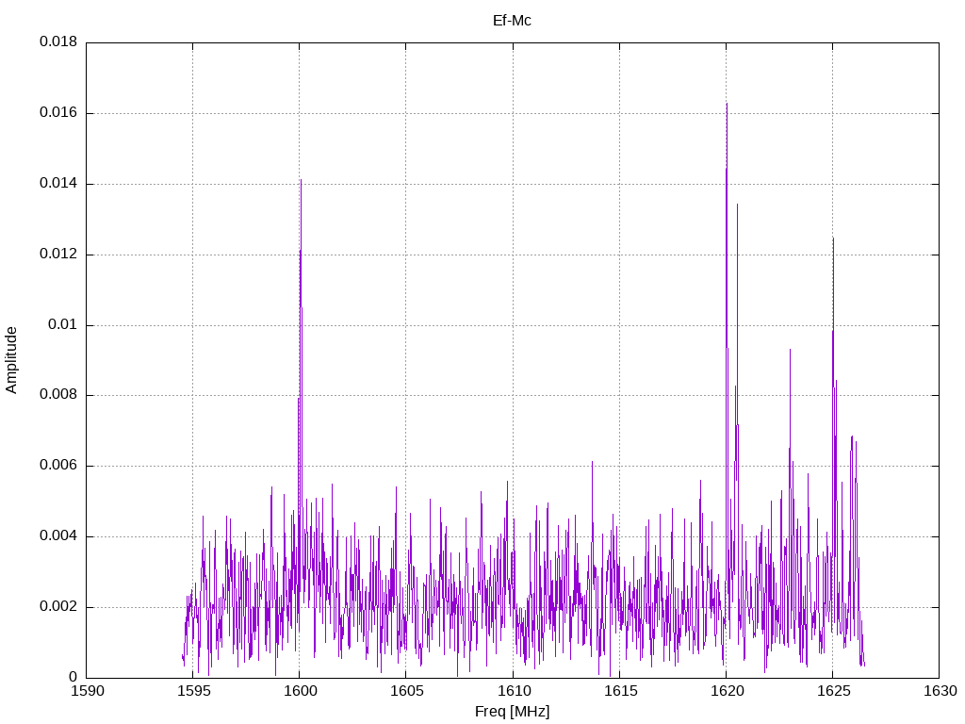Image resolution: width=965 pixels, height=724 pixels.
Task: Click y-axis tick label 0.018
Action: tap(58, 41)
